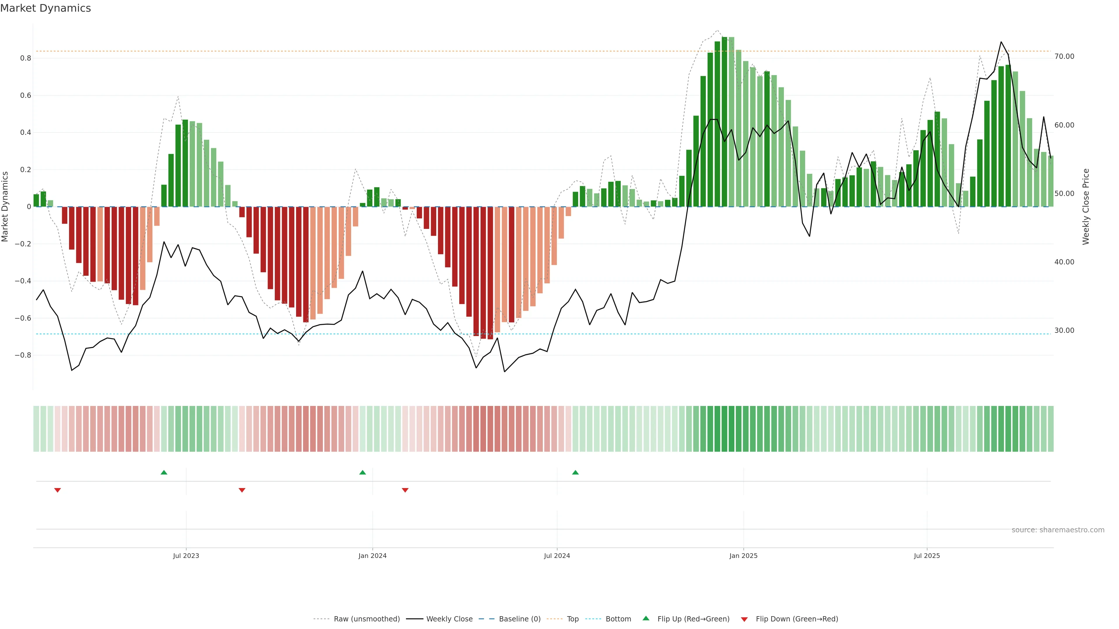Click the red flip-down triangle between Jul 2023 and Jan 2024
The image size is (1119, 629).
click(242, 490)
